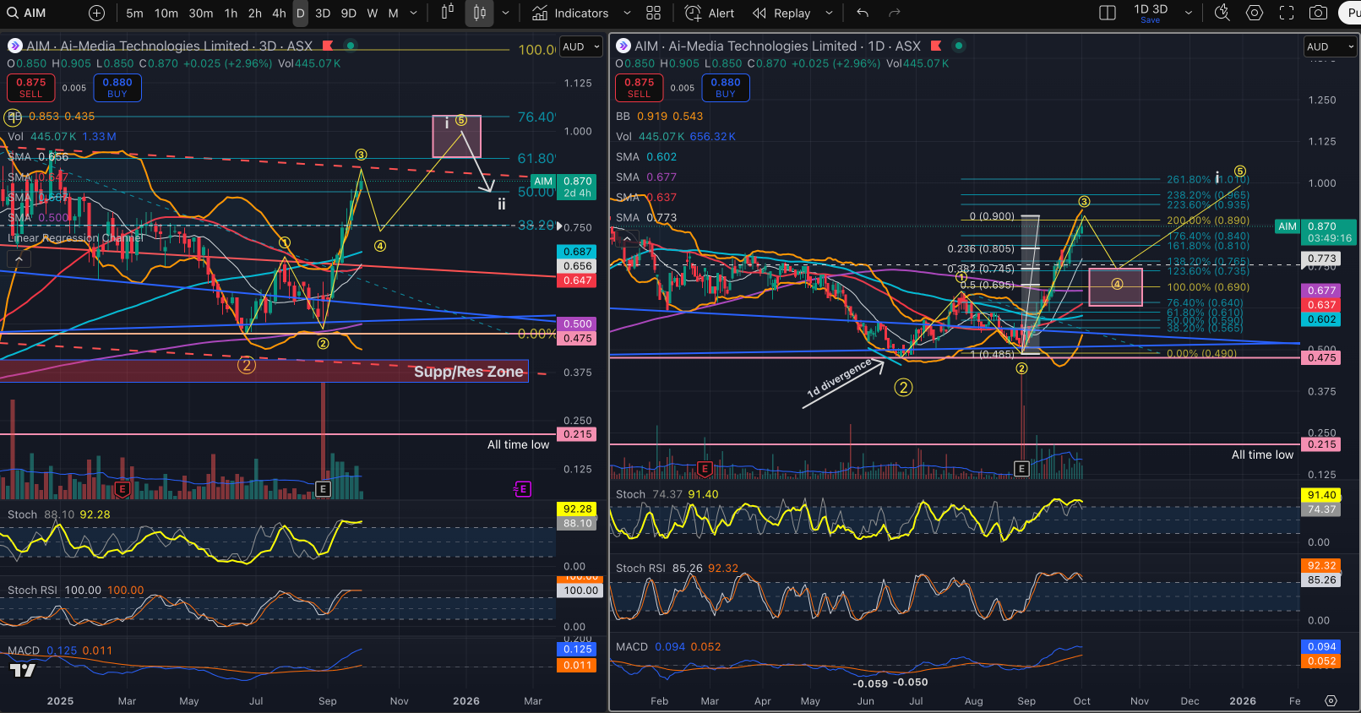Expand the 1D 3D layout dropdown
This screenshot has height=713, width=1361.
[x=1189, y=14]
